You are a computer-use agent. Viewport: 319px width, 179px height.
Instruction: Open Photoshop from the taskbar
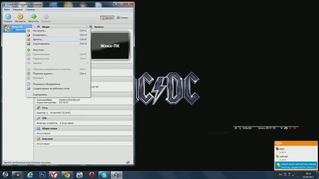tap(42, 175)
